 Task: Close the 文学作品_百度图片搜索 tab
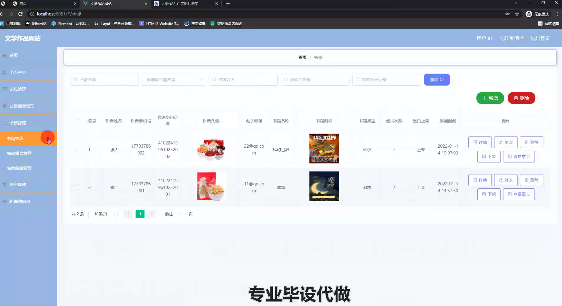(217, 4)
